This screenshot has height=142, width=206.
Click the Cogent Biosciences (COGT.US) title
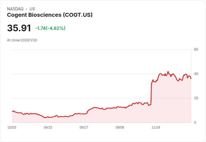[x=50, y=15]
